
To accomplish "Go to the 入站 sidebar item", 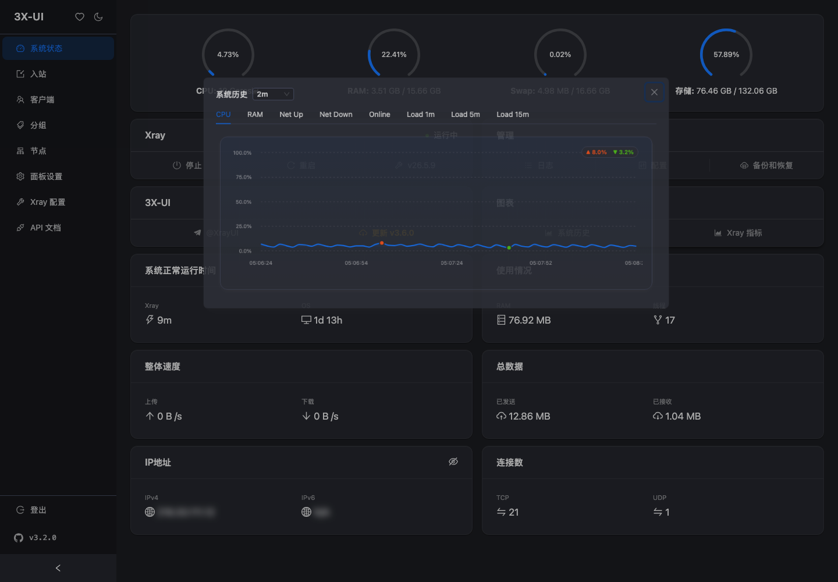I will [58, 74].
